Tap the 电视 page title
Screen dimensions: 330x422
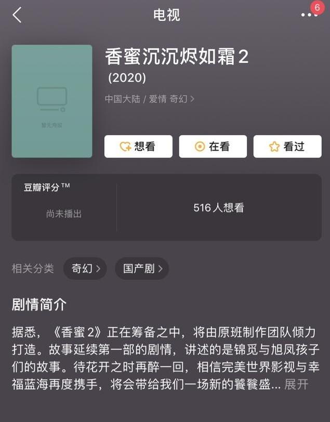coord(167,15)
